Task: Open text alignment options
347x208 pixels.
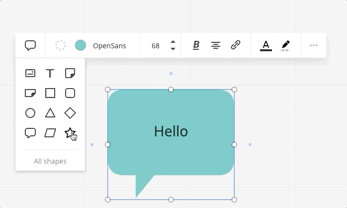Action: (x=216, y=45)
